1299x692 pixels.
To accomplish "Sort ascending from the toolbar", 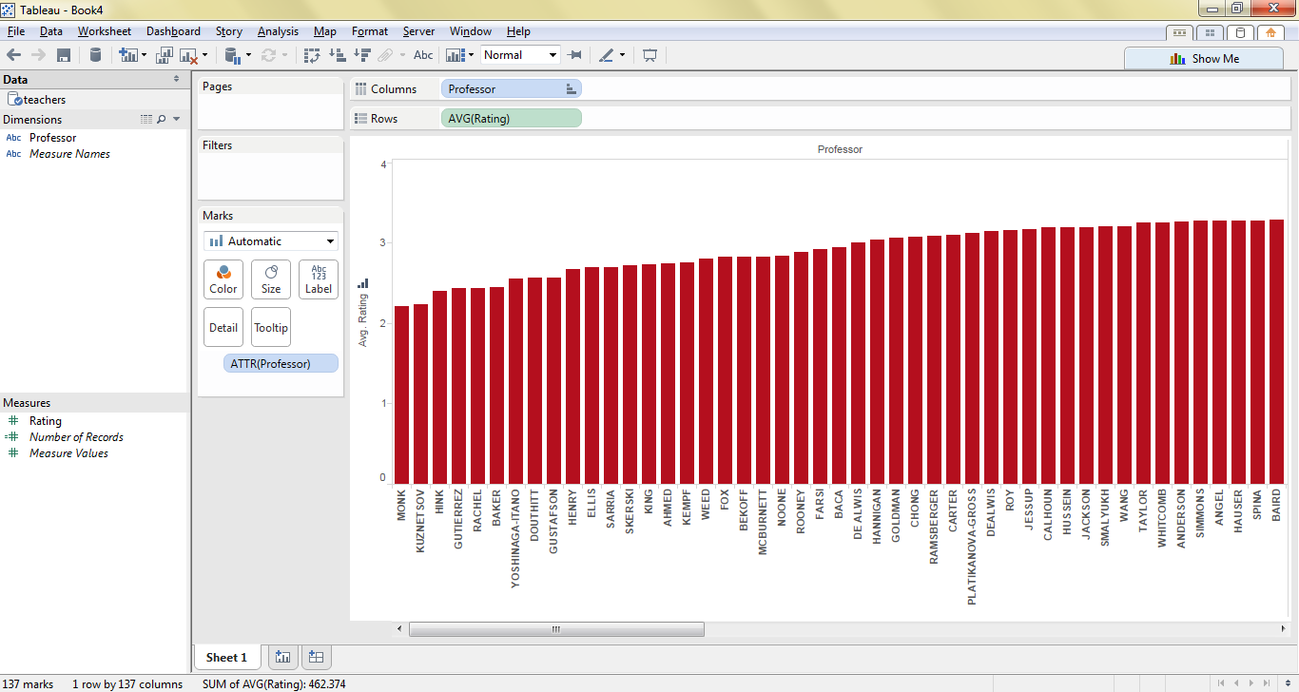I will [337, 55].
